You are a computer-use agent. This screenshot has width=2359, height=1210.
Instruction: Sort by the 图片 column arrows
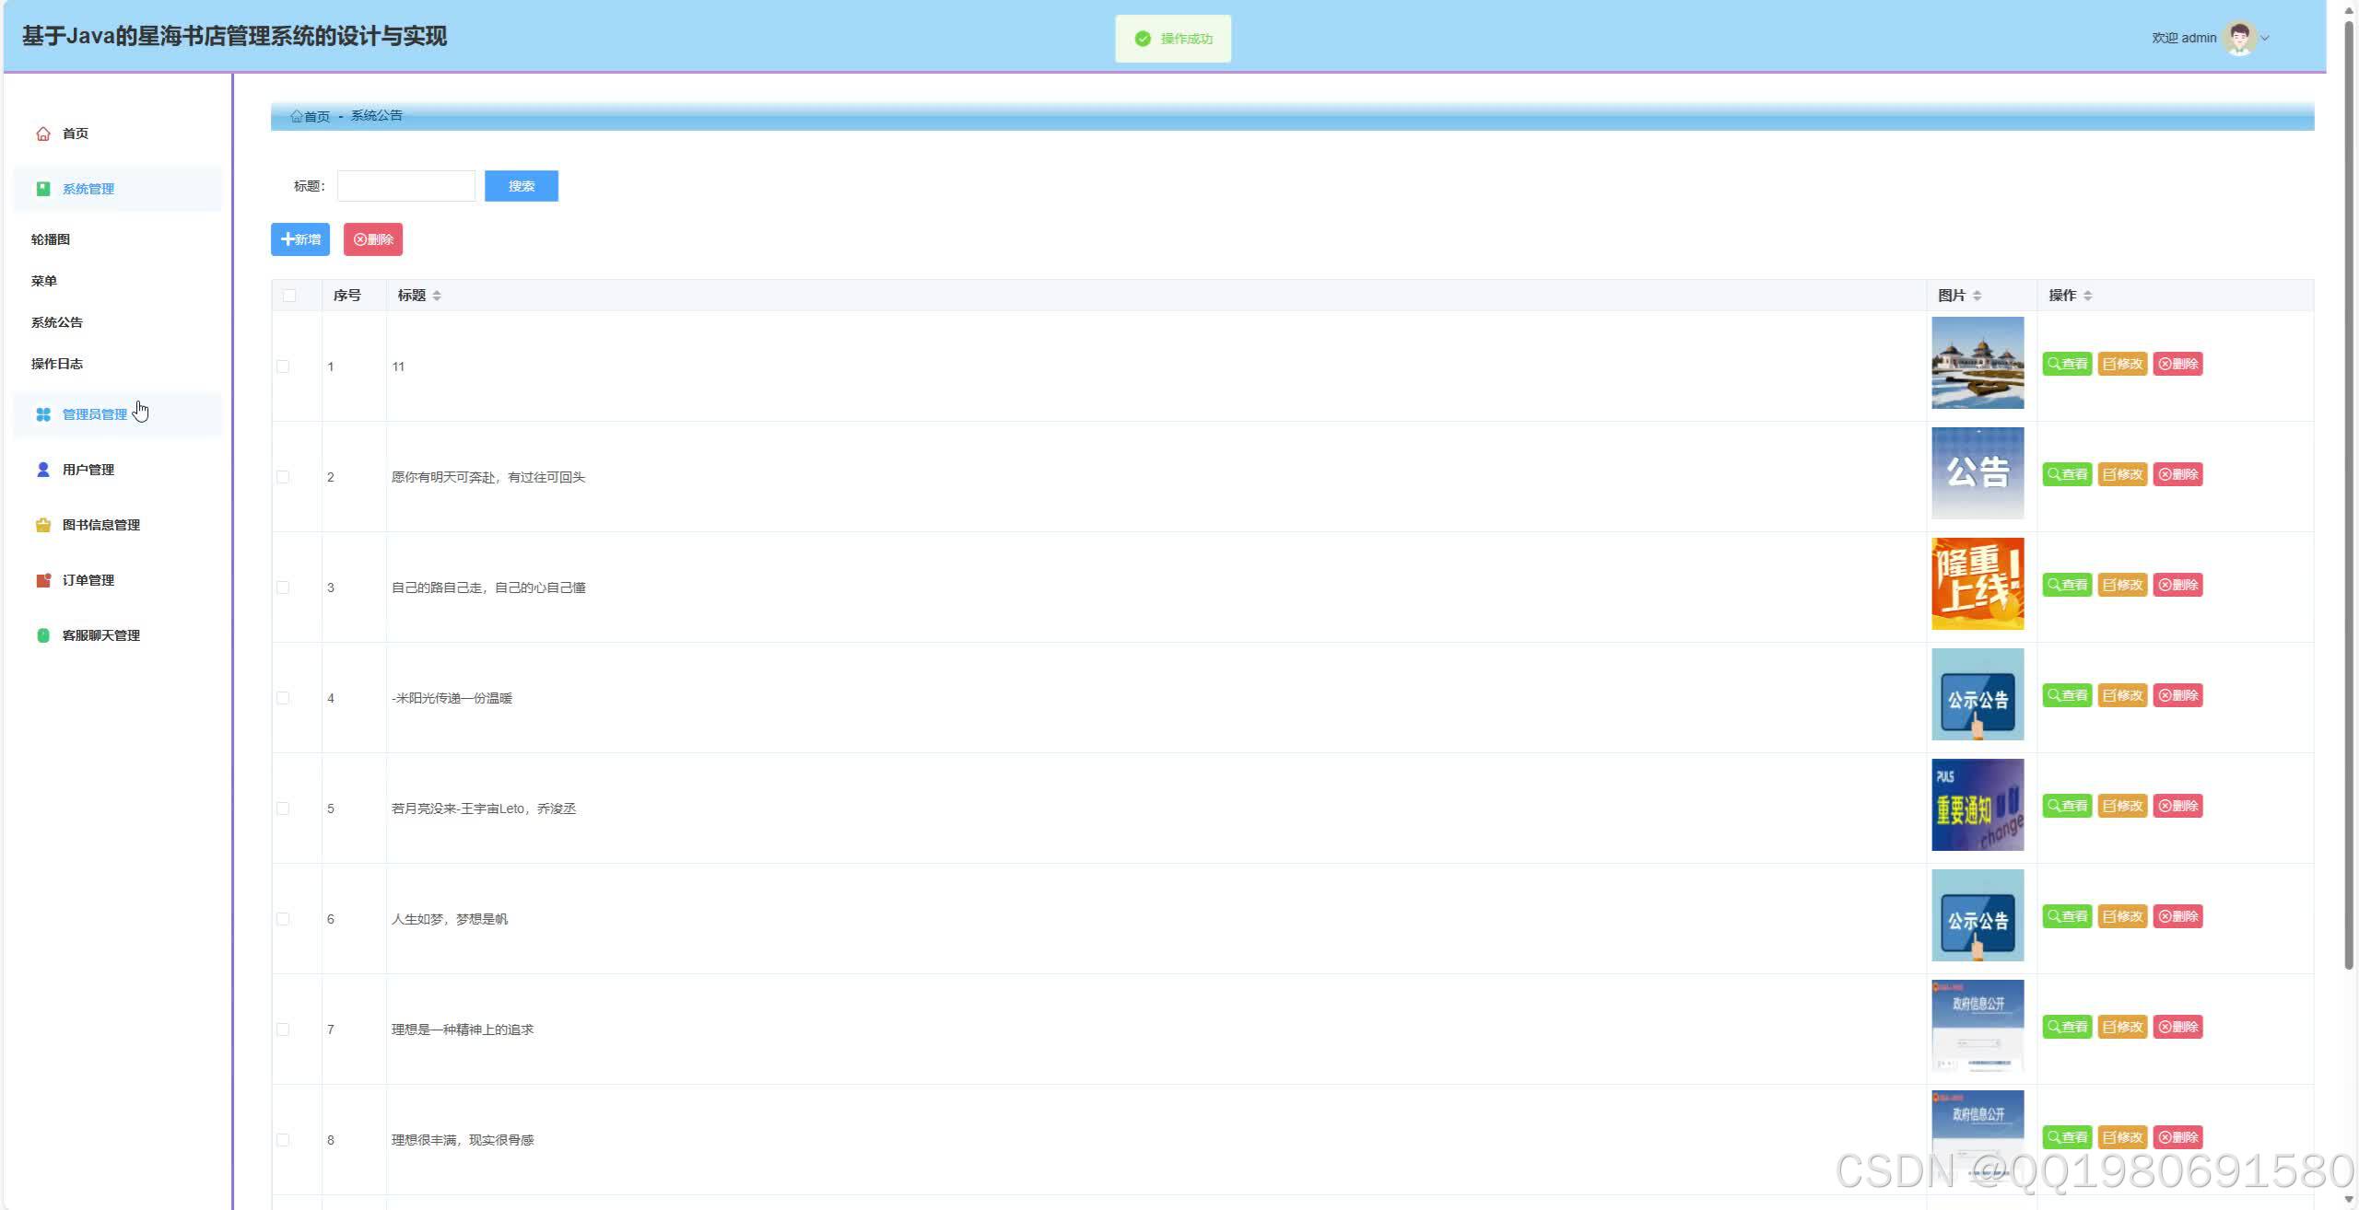1977,296
